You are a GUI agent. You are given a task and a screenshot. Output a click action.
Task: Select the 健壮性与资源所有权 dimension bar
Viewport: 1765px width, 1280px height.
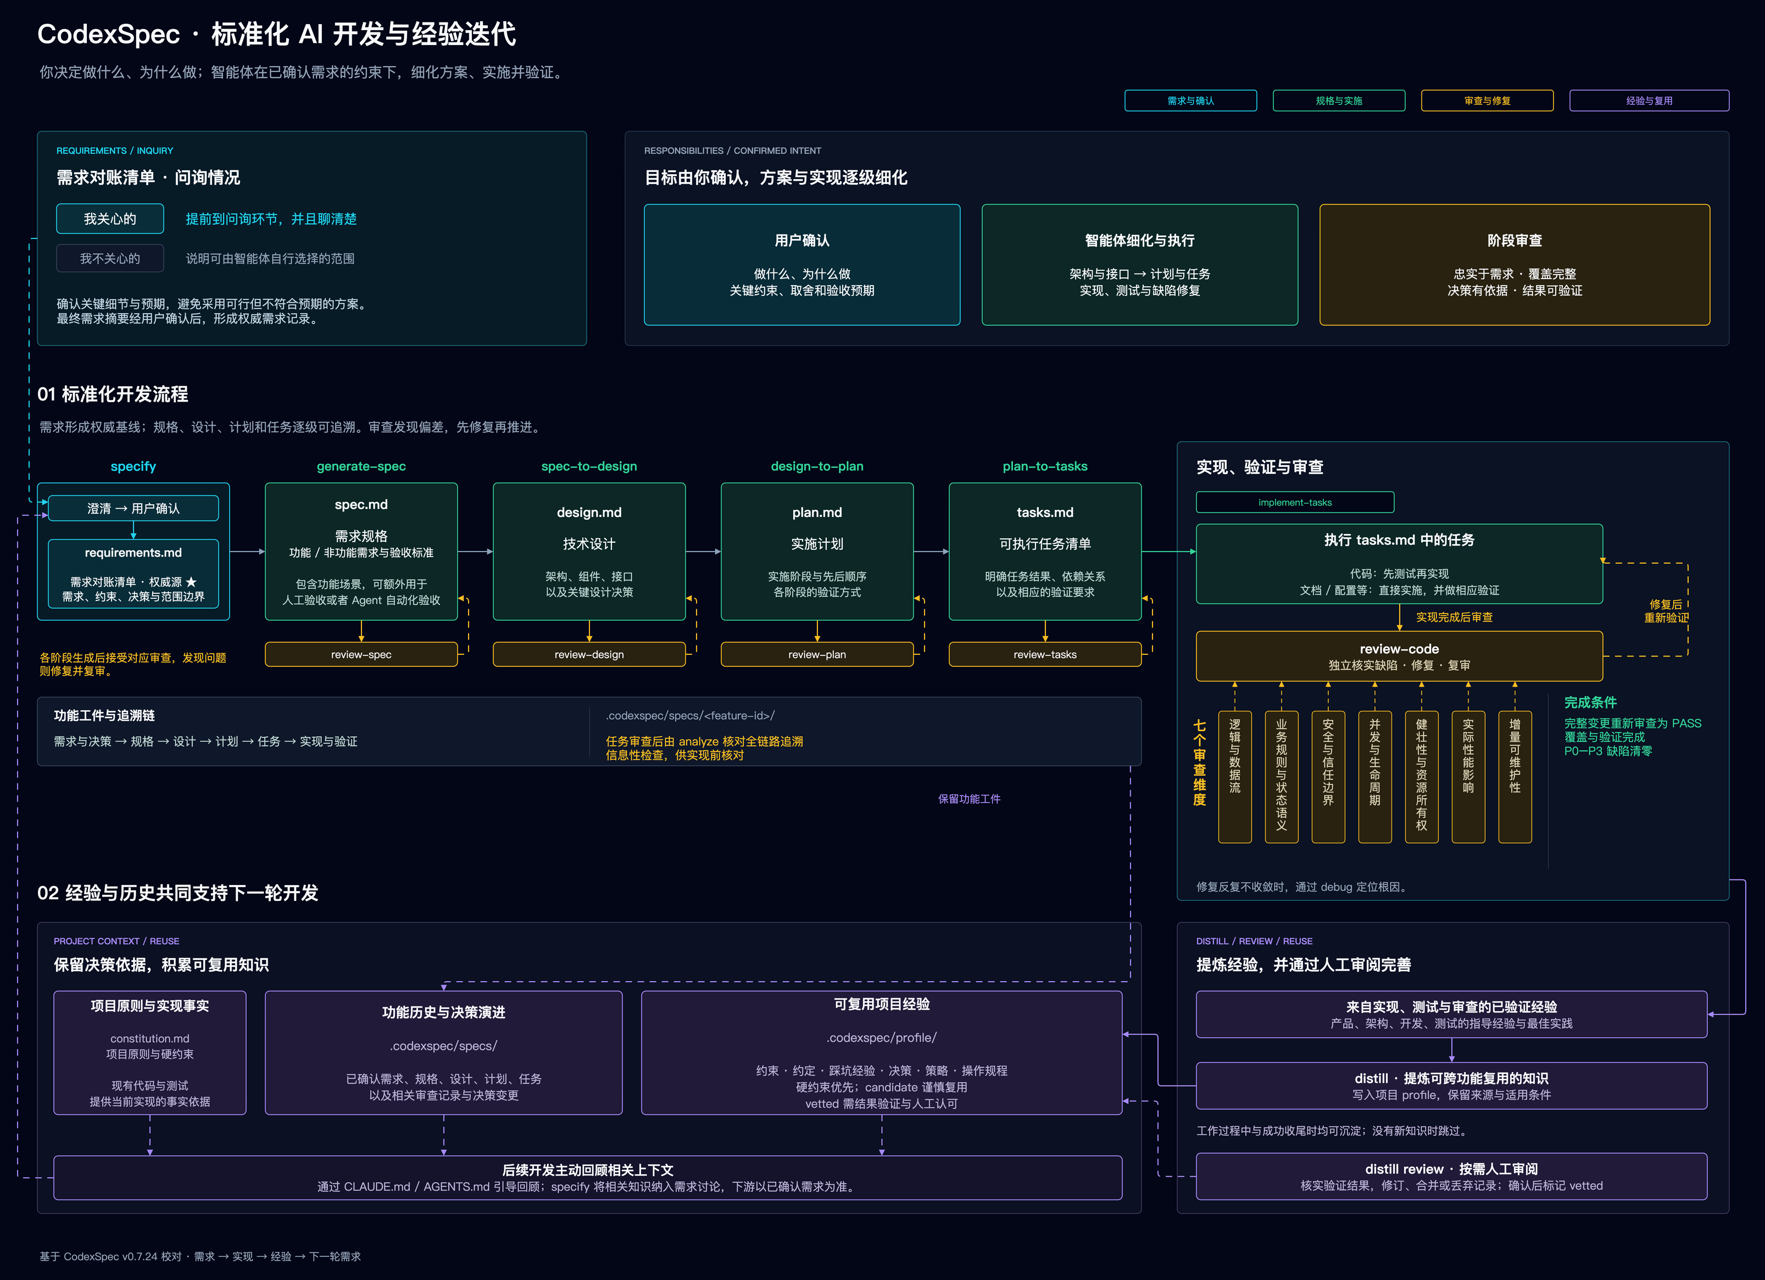pos(1422,777)
